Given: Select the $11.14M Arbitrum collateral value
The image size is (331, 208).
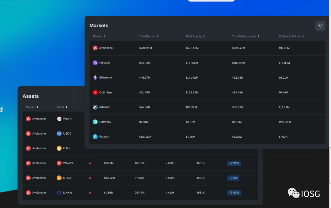Looking at the screenshot, I should coord(284,107).
